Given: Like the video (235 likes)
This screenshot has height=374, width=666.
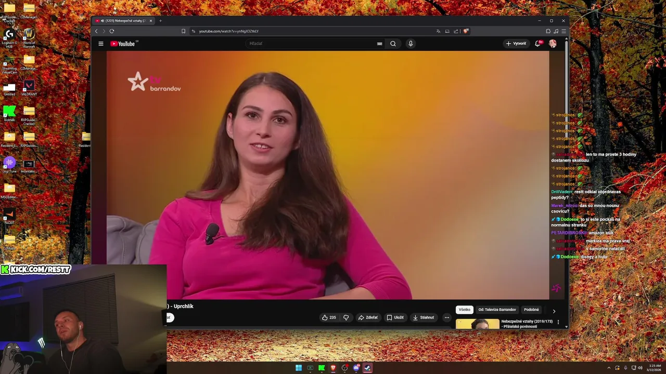Looking at the screenshot, I should coord(328,317).
